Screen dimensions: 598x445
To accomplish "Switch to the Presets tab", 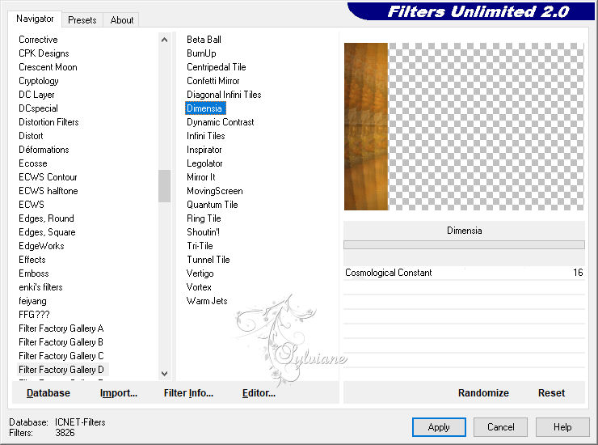I will click(82, 20).
